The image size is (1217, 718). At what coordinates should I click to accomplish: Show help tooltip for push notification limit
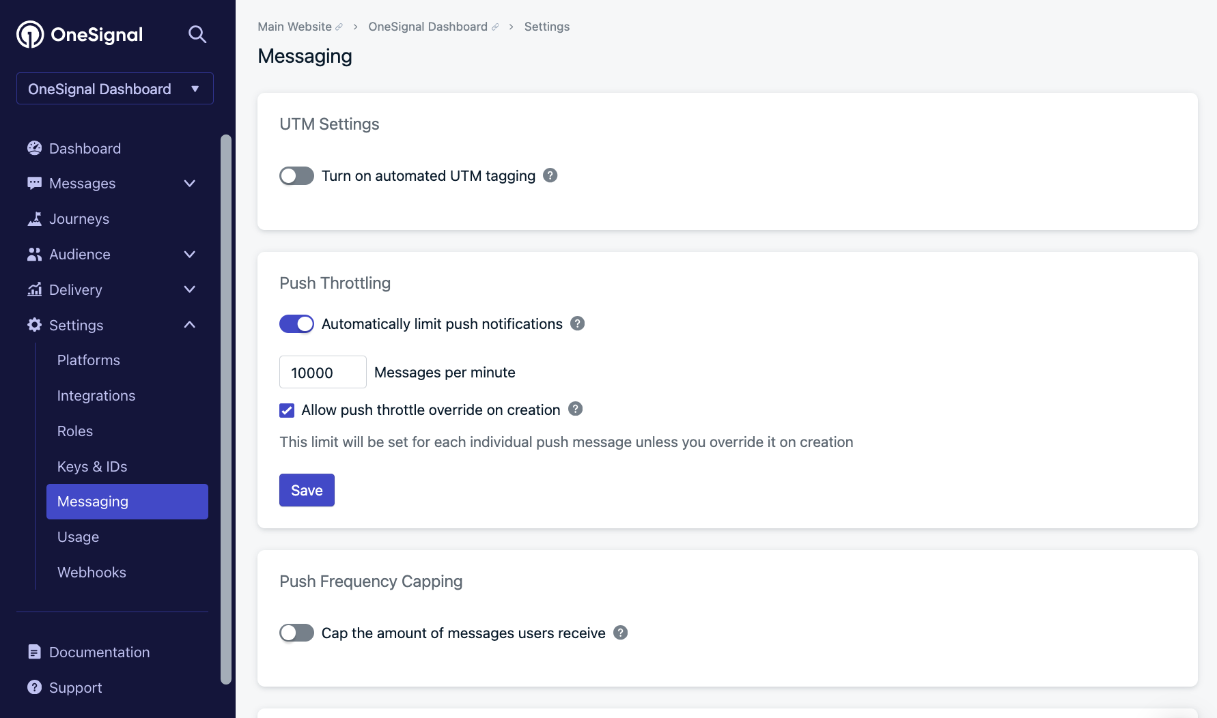click(x=578, y=324)
